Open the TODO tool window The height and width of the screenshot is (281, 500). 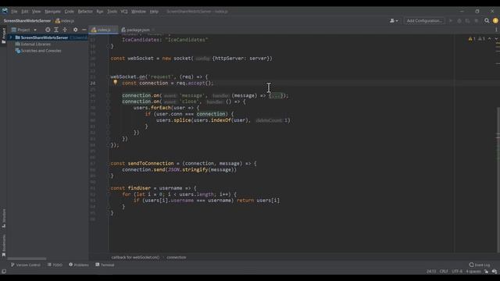pos(55,265)
